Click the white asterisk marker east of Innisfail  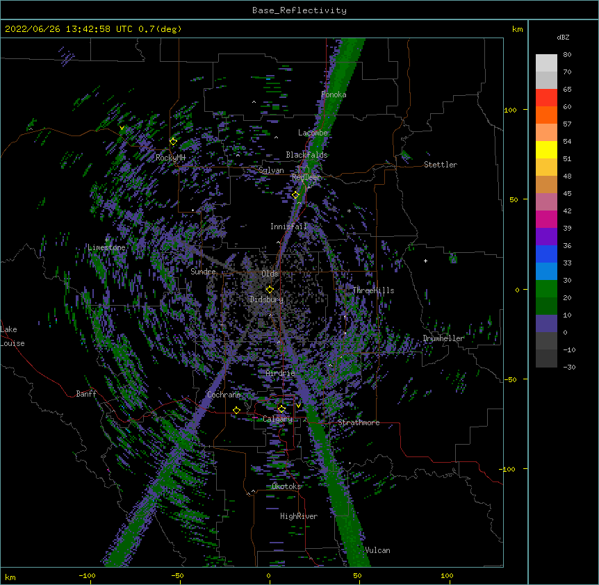tap(349, 211)
